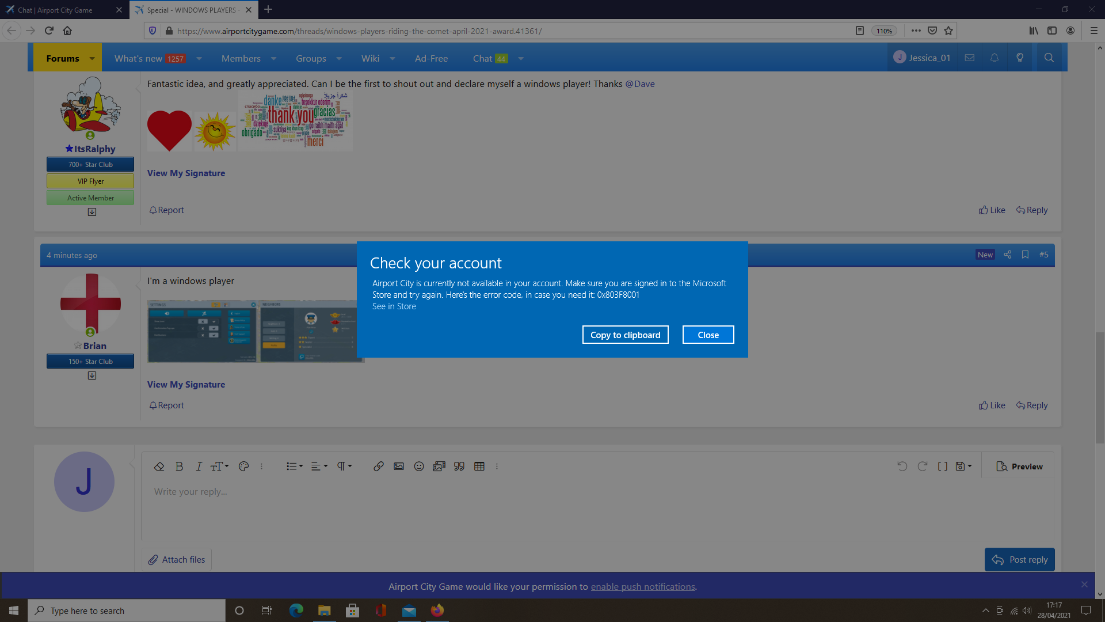Image resolution: width=1105 pixels, height=622 pixels.
Task: Open the paragraph format dropdown
Action: [344, 466]
